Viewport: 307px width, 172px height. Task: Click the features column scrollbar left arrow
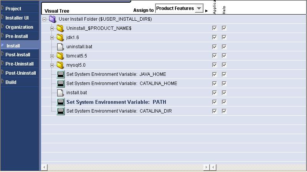click(x=213, y=167)
